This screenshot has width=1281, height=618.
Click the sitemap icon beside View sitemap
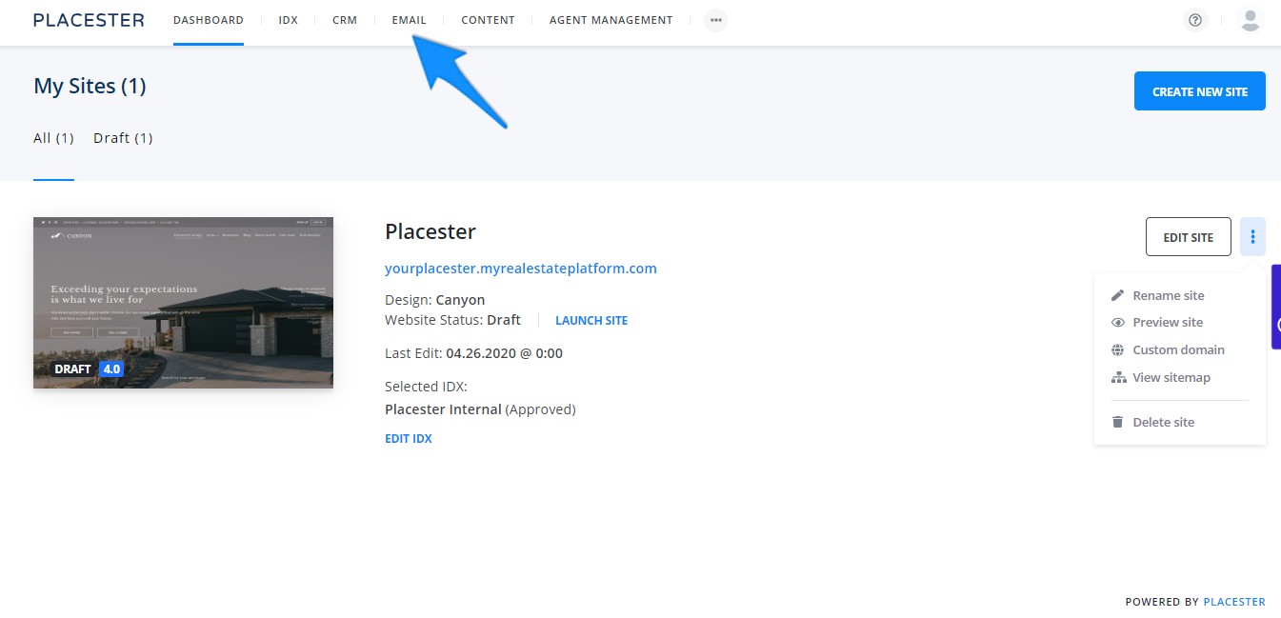(x=1118, y=377)
